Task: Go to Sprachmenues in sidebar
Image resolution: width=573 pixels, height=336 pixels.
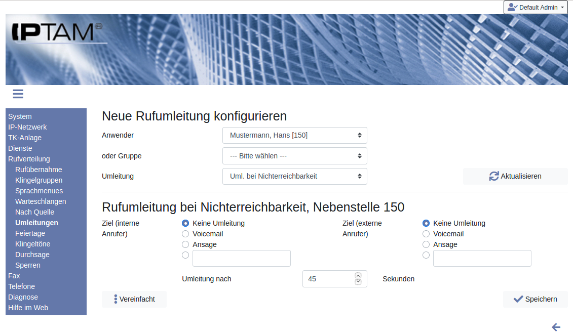Action: pyautogui.click(x=39, y=191)
